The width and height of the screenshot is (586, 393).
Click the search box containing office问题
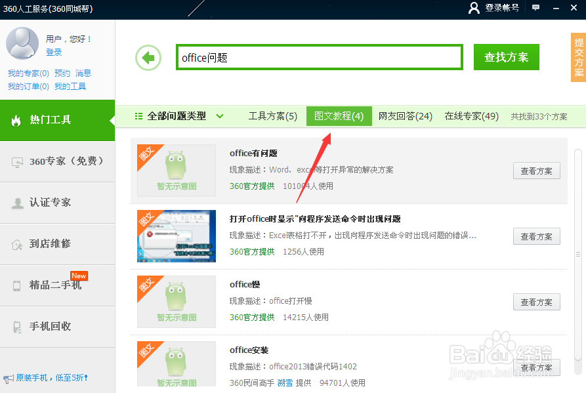tap(320, 57)
